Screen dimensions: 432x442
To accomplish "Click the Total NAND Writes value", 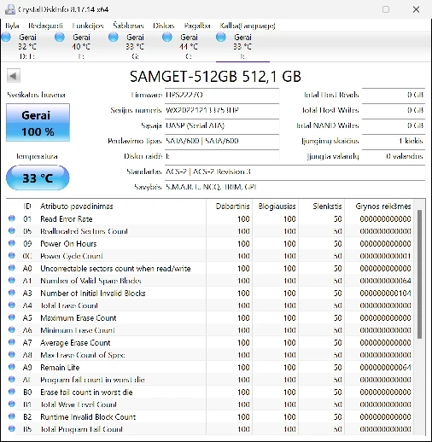I will pyautogui.click(x=394, y=125).
